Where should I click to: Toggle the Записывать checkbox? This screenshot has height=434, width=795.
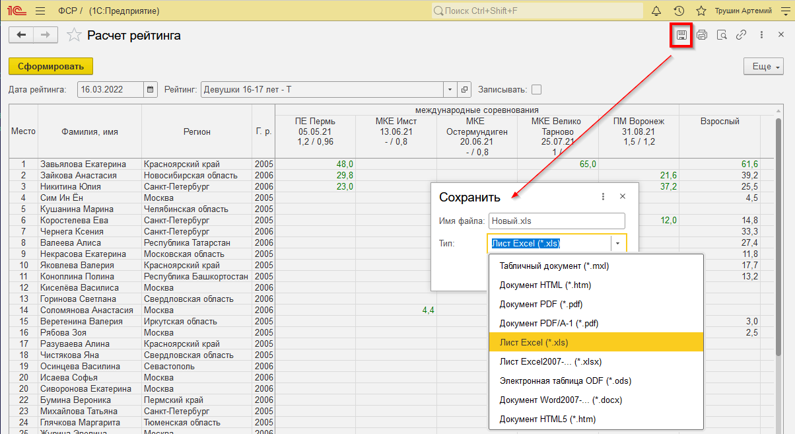point(537,89)
